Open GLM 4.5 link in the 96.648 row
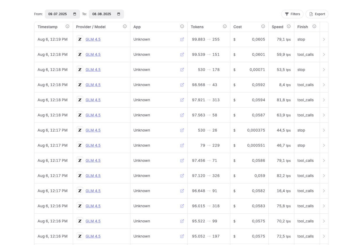This screenshot has width=349, height=245. pos(93,191)
